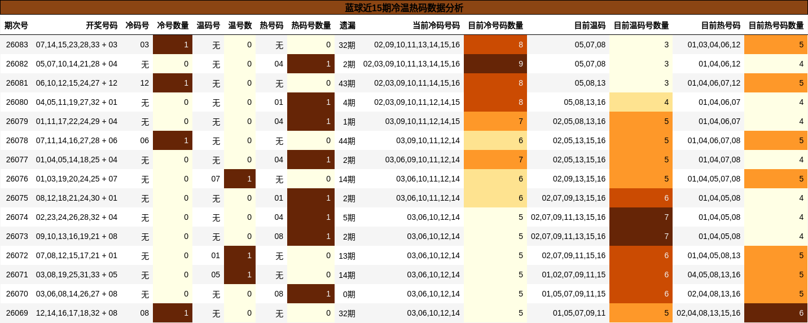Select the 期次号 column header
The width and height of the screenshot is (808, 323).
[x=16, y=25]
